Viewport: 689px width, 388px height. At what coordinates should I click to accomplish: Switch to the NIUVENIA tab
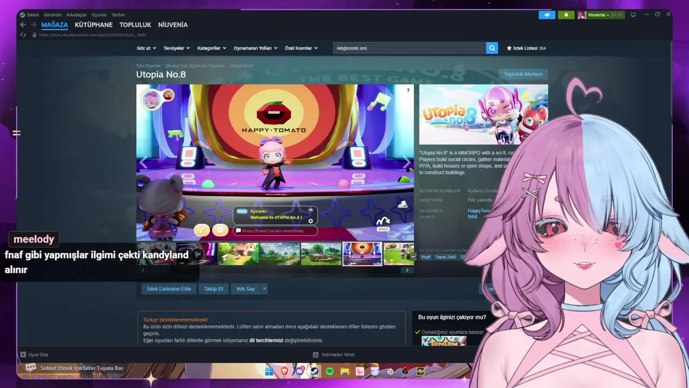[x=173, y=25]
